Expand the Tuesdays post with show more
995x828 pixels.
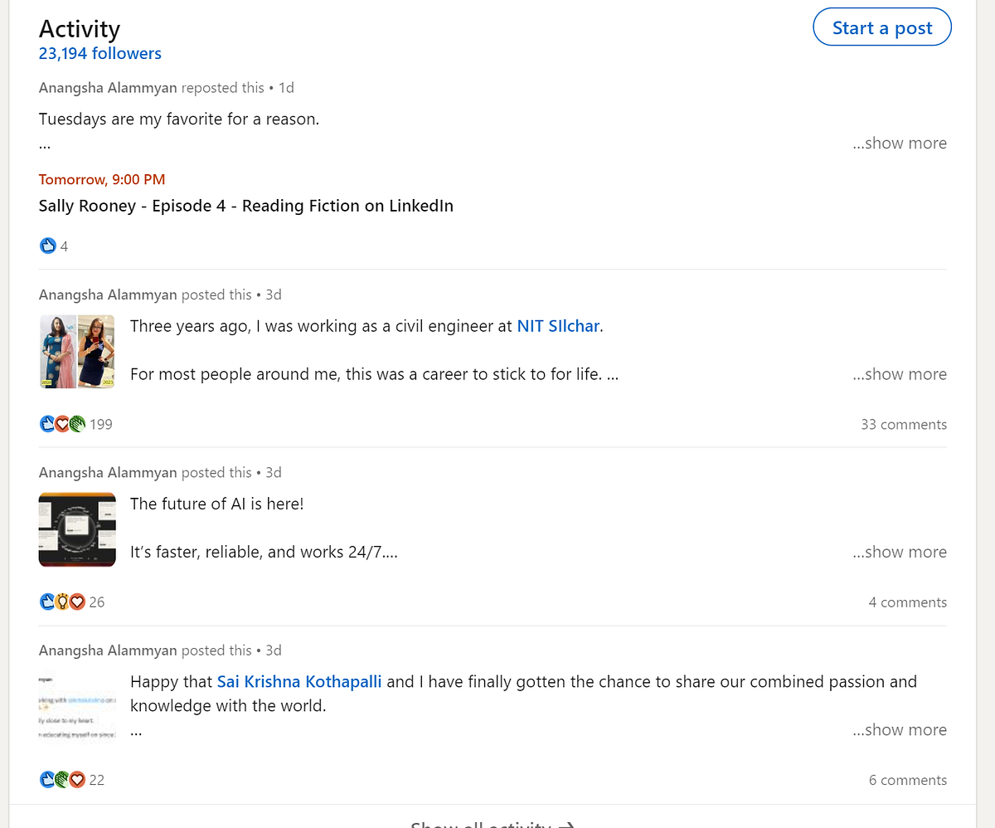point(899,143)
